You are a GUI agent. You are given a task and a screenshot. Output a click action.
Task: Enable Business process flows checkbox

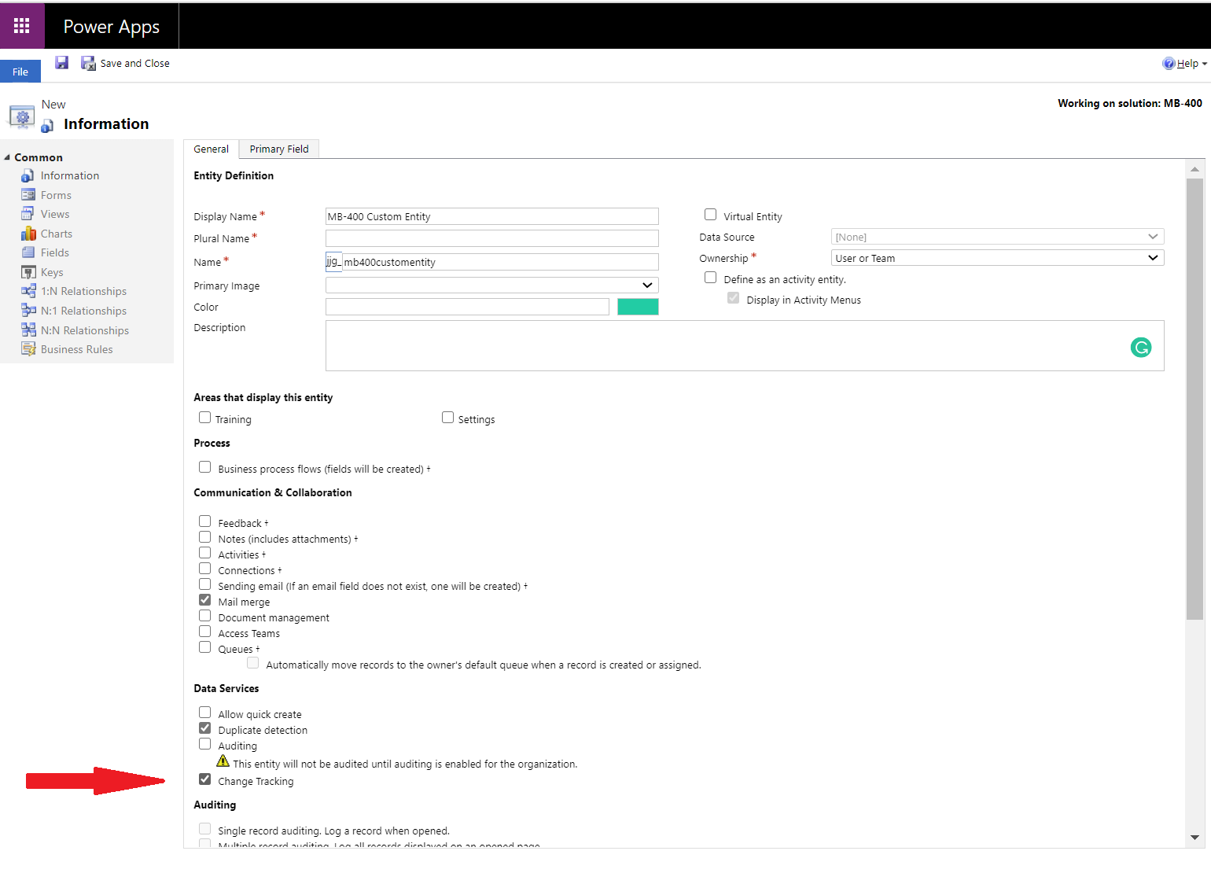[x=205, y=466]
